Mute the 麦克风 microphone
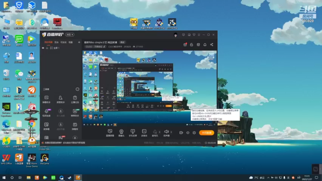 (x=155, y=133)
